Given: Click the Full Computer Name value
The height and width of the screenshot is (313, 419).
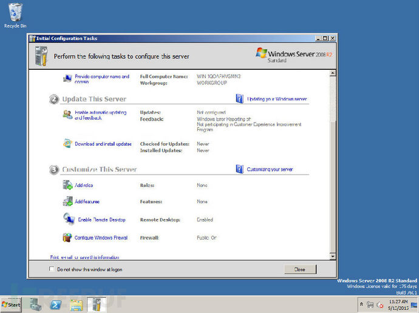Looking at the screenshot, I should tap(219, 76).
